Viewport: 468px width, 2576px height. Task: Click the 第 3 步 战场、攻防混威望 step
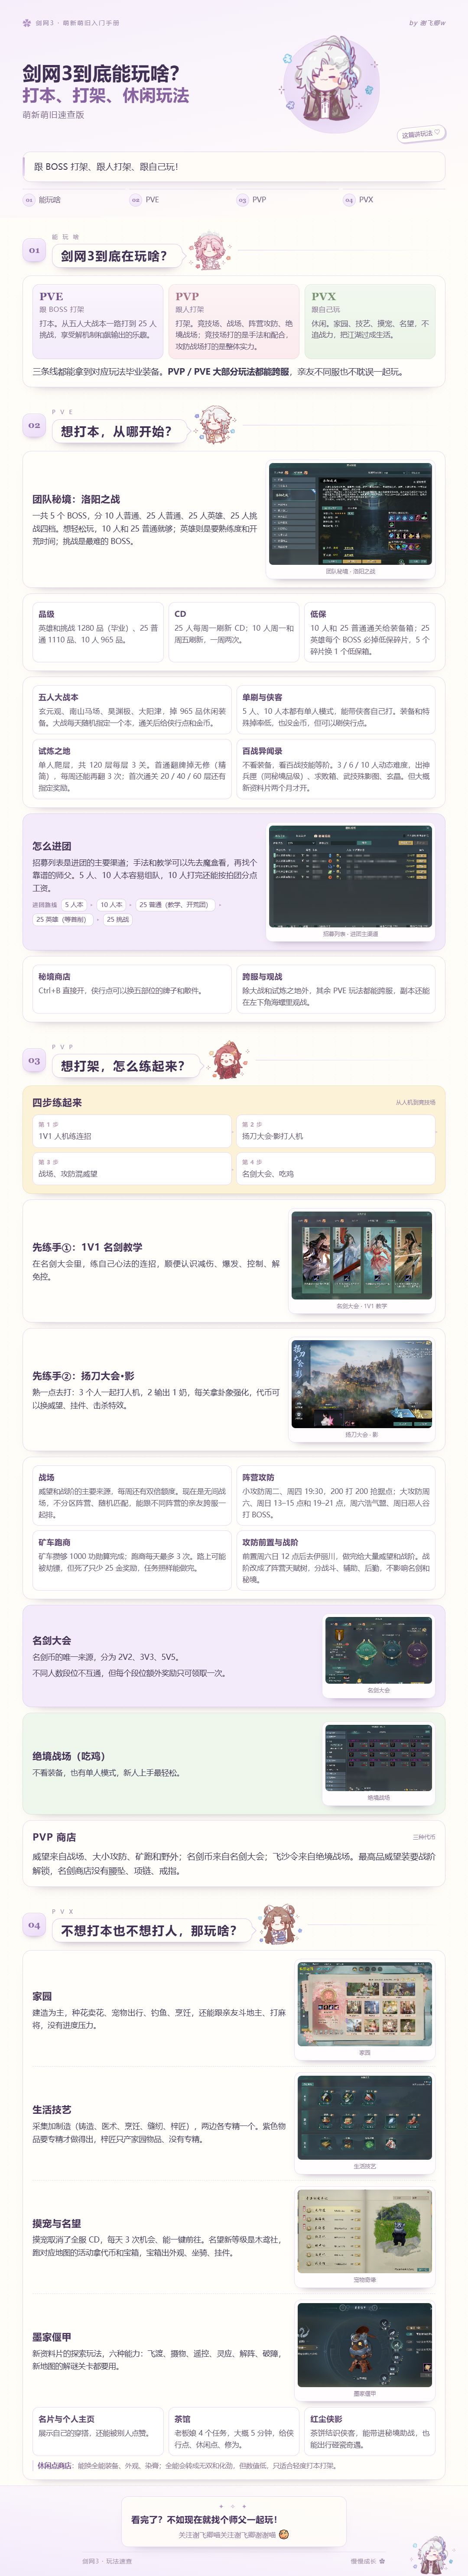point(132,1169)
